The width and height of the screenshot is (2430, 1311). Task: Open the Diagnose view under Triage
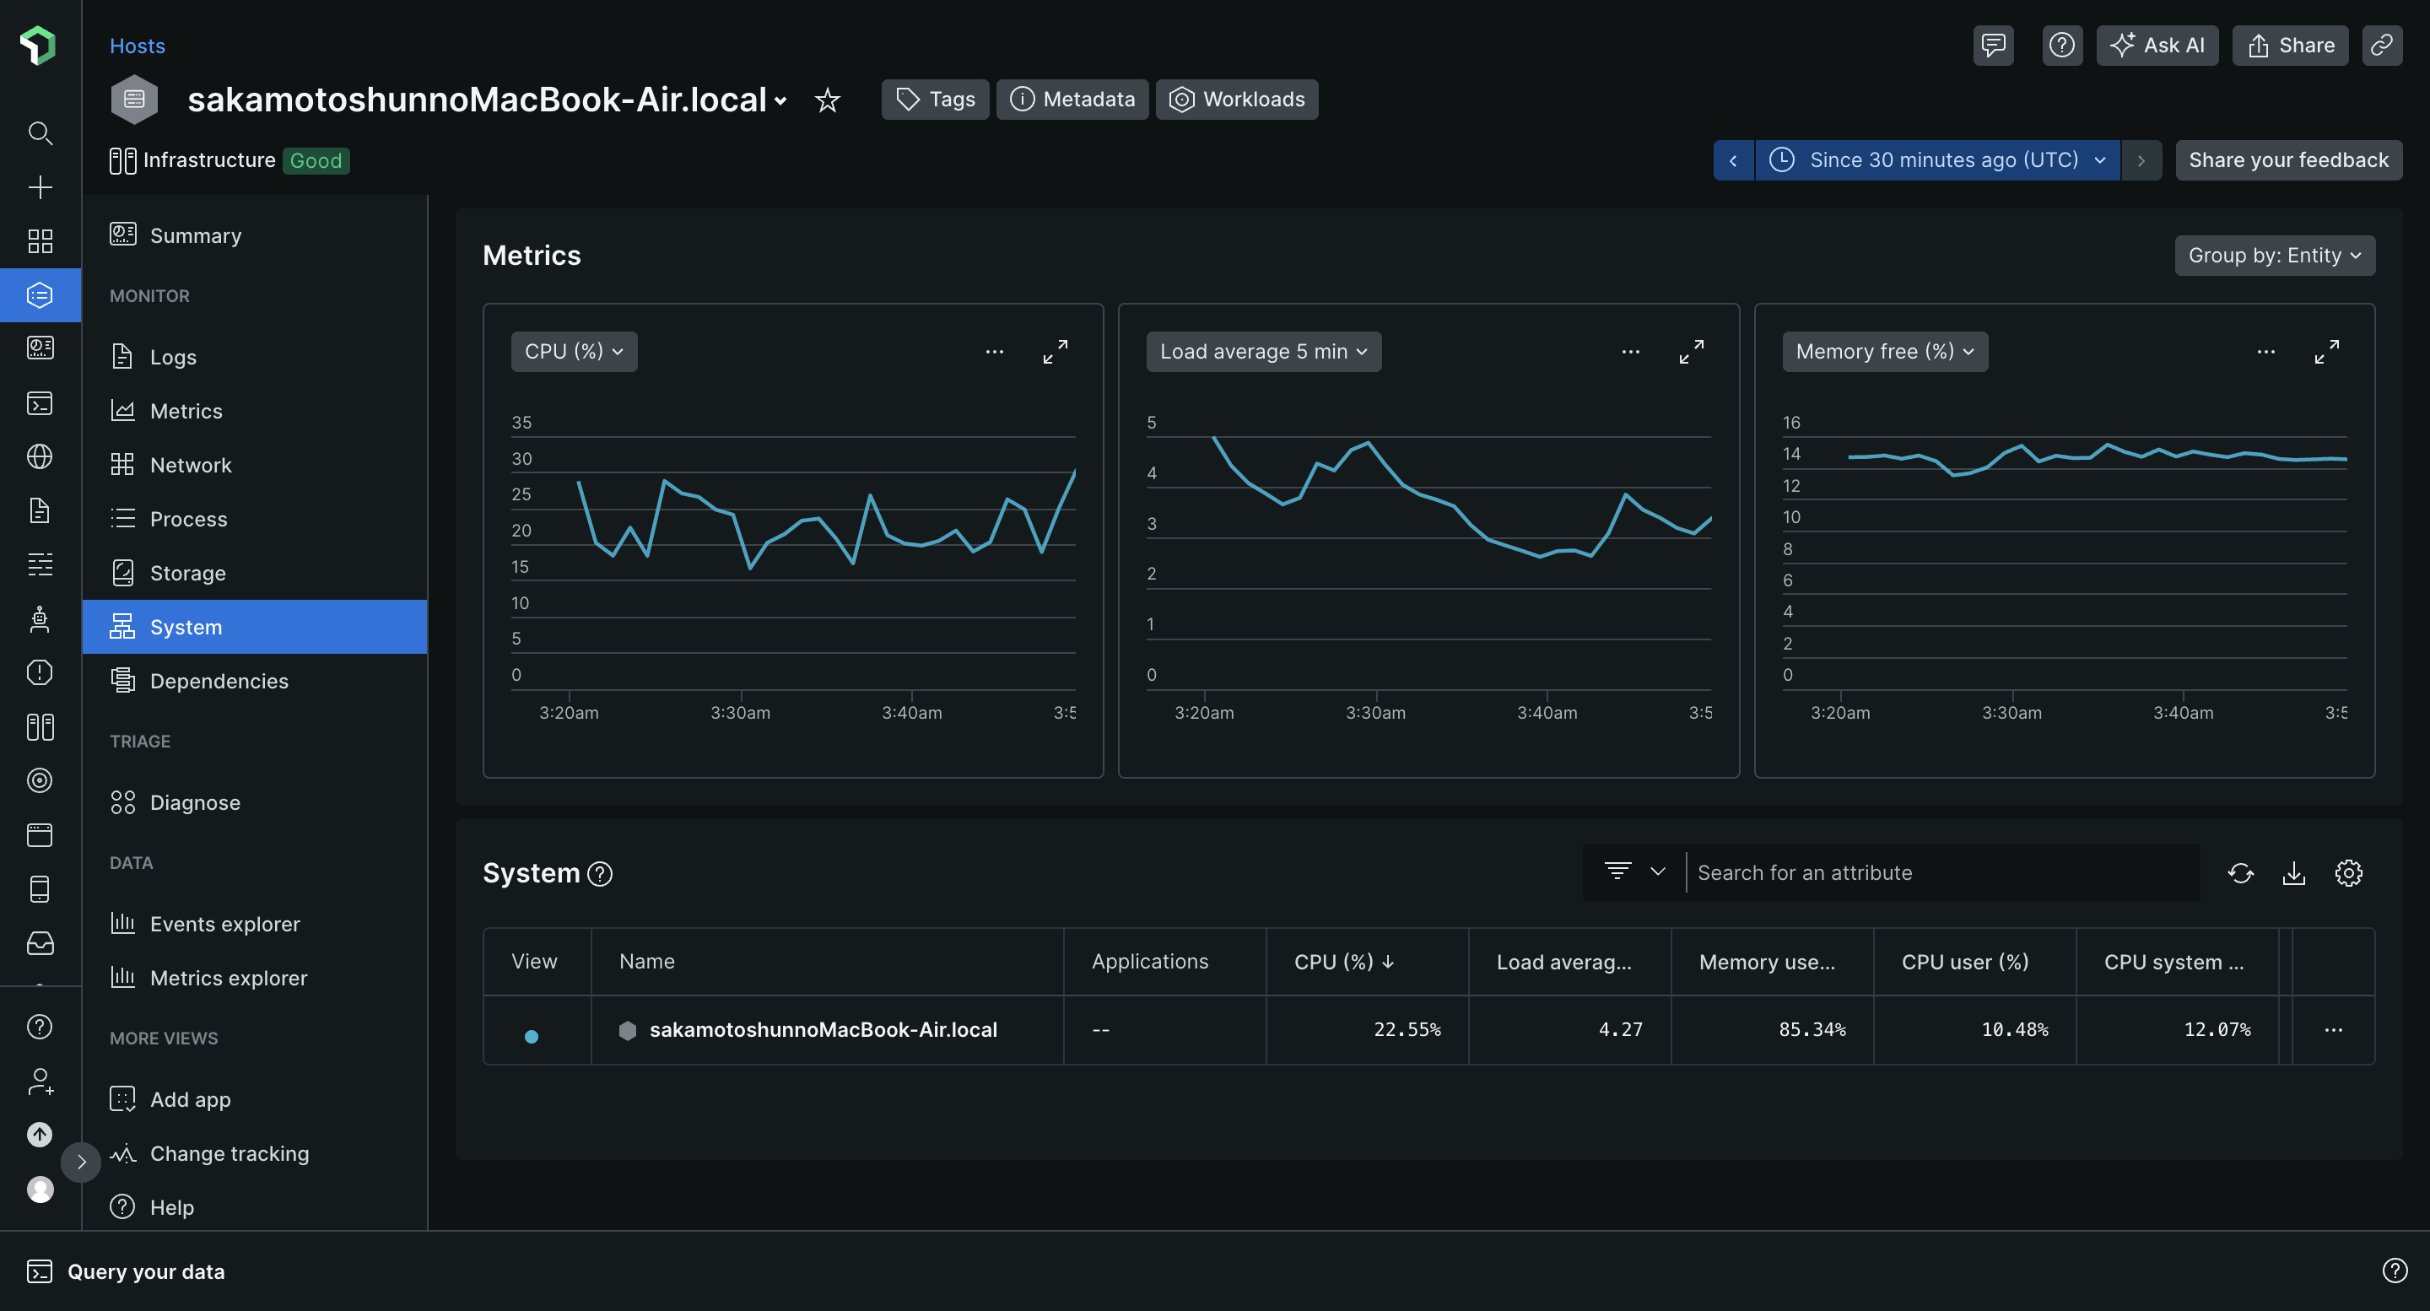click(x=194, y=801)
